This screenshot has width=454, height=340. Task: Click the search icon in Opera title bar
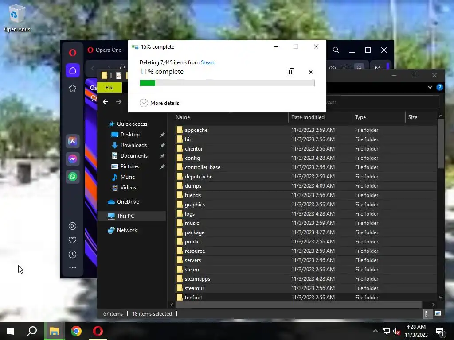tap(336, 50)
